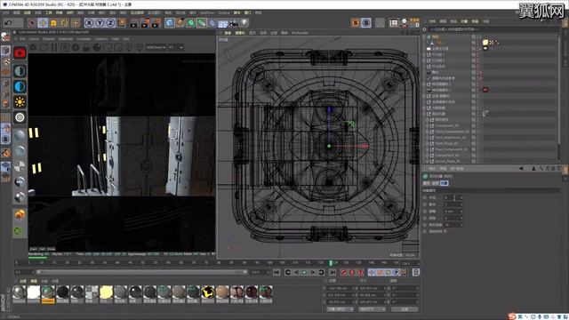Viewport: 569px width, 320px height.
Task: Select the black-yellow hazard material swatch
Action: [208, 292]
